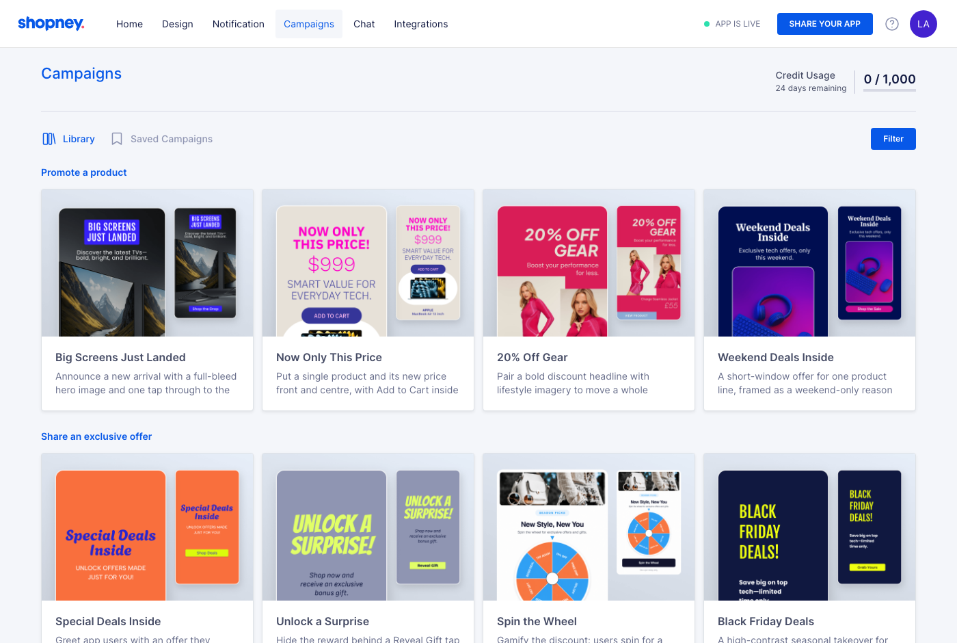Click the Campaigns page heading
The height and width of the screenshot is (643, 957).
[81, 74]
